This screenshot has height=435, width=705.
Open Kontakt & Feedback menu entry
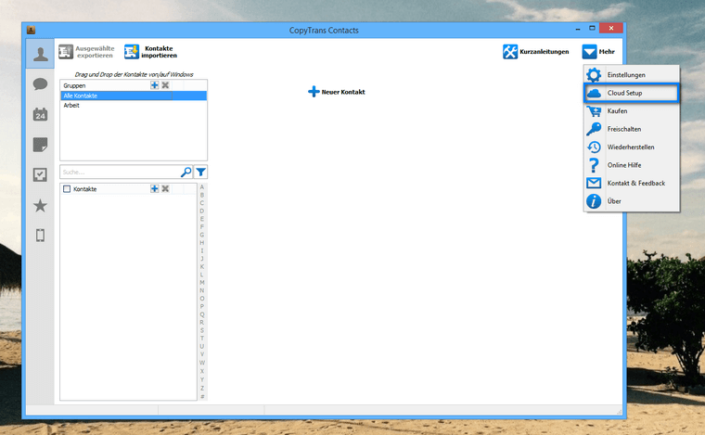coord(632,183)
